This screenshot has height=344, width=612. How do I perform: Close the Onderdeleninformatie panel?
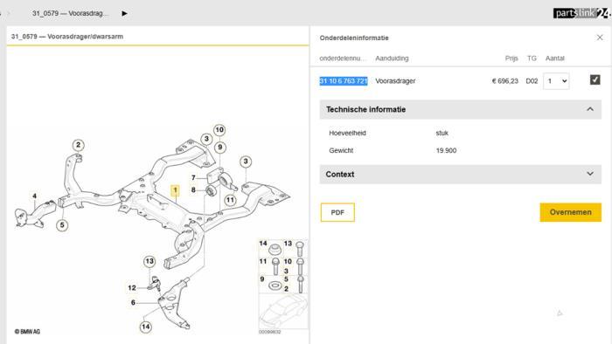[x=600, y=38]
